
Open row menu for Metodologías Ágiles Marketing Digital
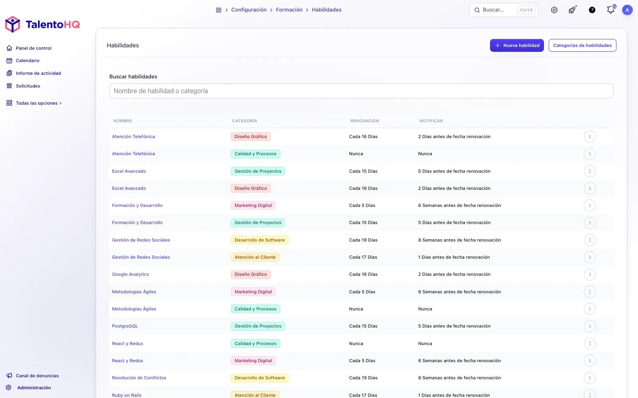(590, 292)
